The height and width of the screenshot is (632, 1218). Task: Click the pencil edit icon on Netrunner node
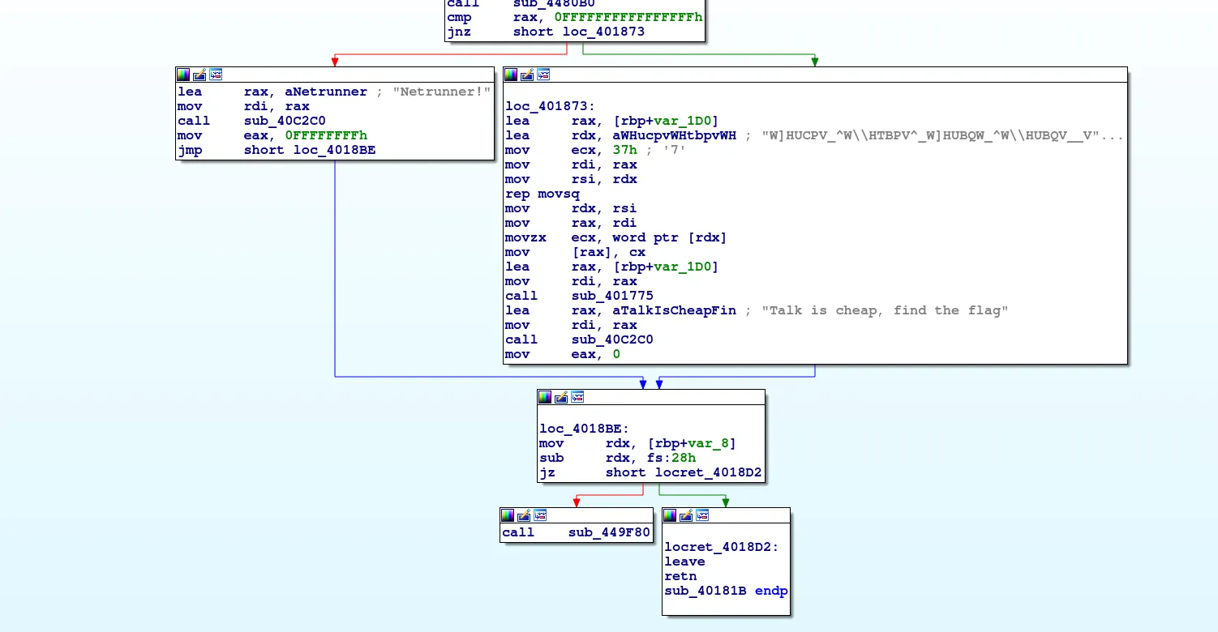pos(199,75)
